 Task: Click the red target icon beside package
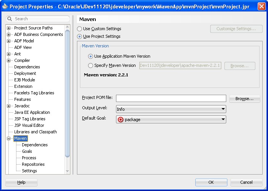(121, 120)
